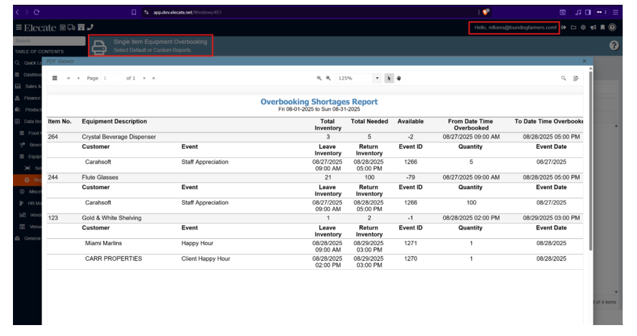Go to the first page of the report
This screenshot has height=336, width=637.
coord(68,78)
